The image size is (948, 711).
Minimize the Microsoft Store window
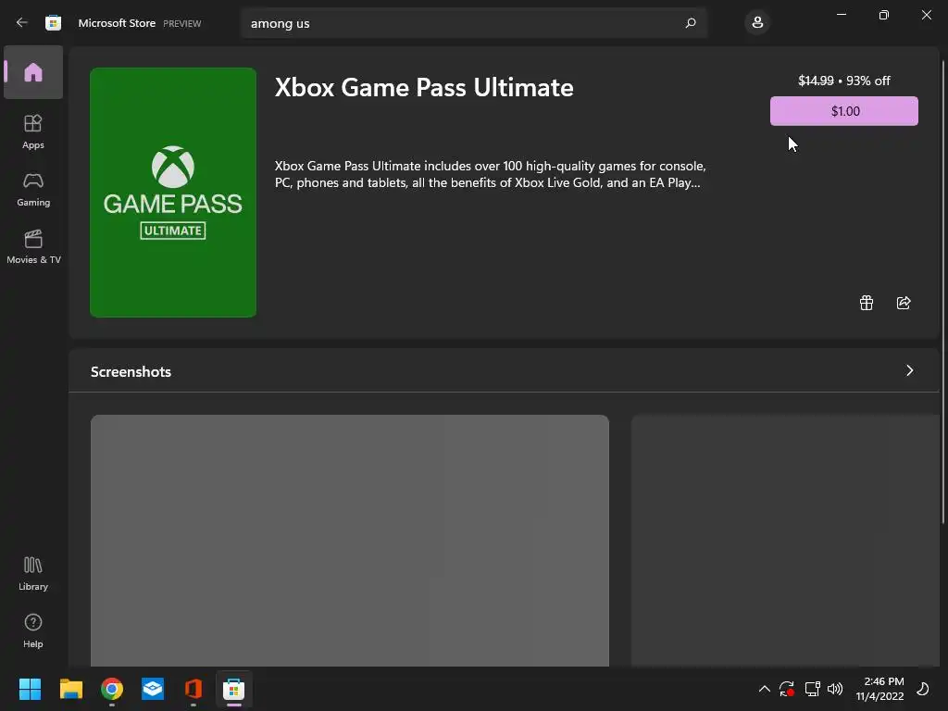click(x=841, y=15)
